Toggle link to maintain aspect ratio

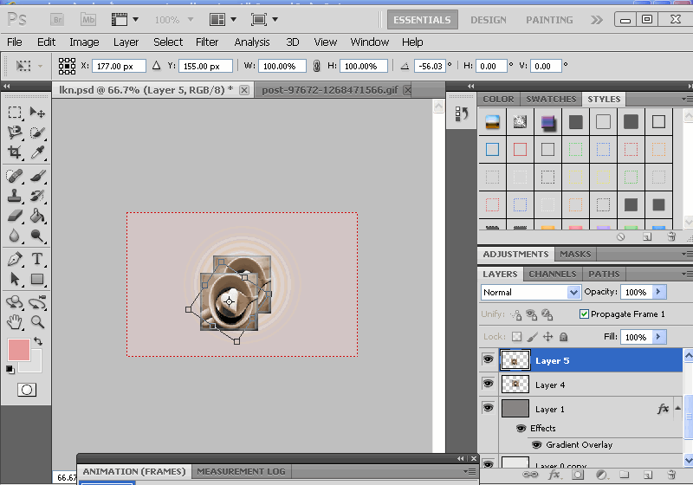click(x=316, y=67)
